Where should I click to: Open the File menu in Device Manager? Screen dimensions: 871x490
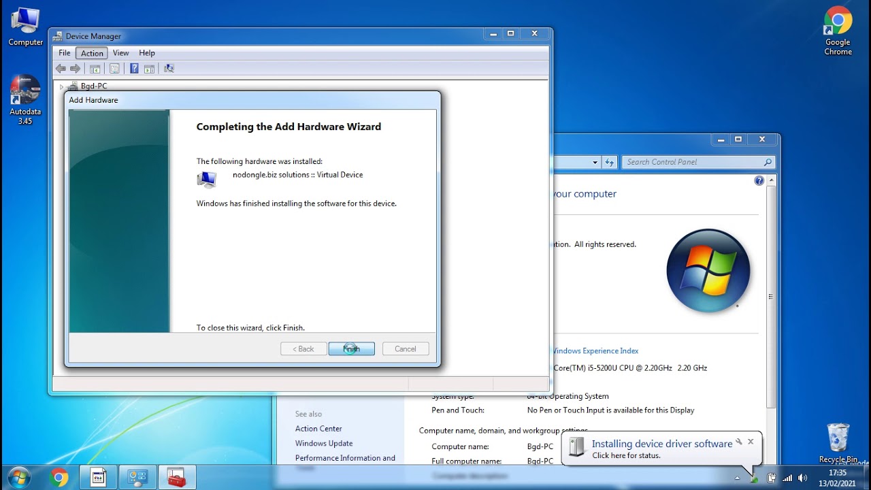[x=65, y=53]
